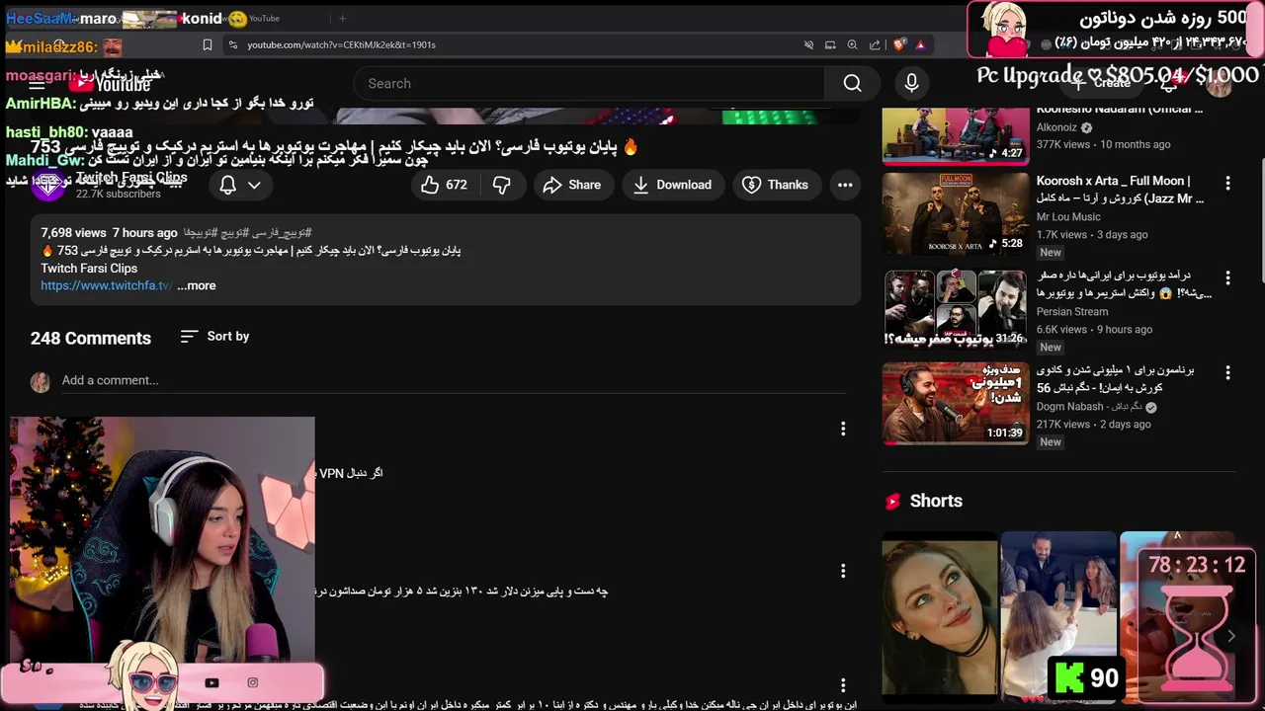Open the Mr Lou Music channel link
Image resolution: width=1265 pixels, height=711 pixels.
[1068, 217]
